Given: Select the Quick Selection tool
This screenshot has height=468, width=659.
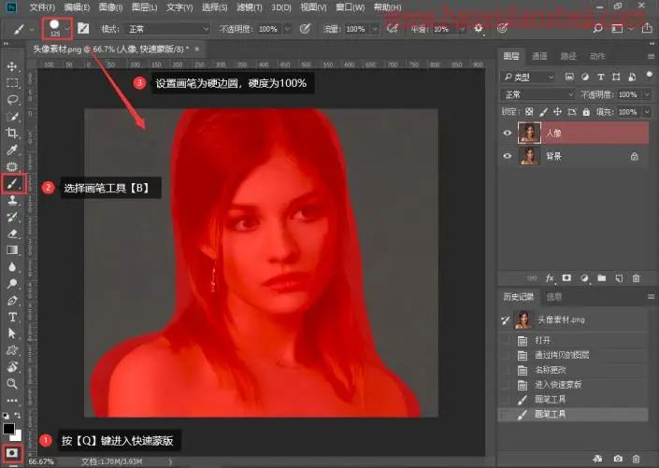Looking at the screenshot, I should coord(12,117).
